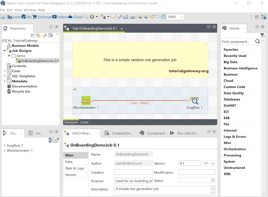Screen dimensions: 268x197
Task: Click the search folder magnifier toolbar icon
Action: click(86, 17)
